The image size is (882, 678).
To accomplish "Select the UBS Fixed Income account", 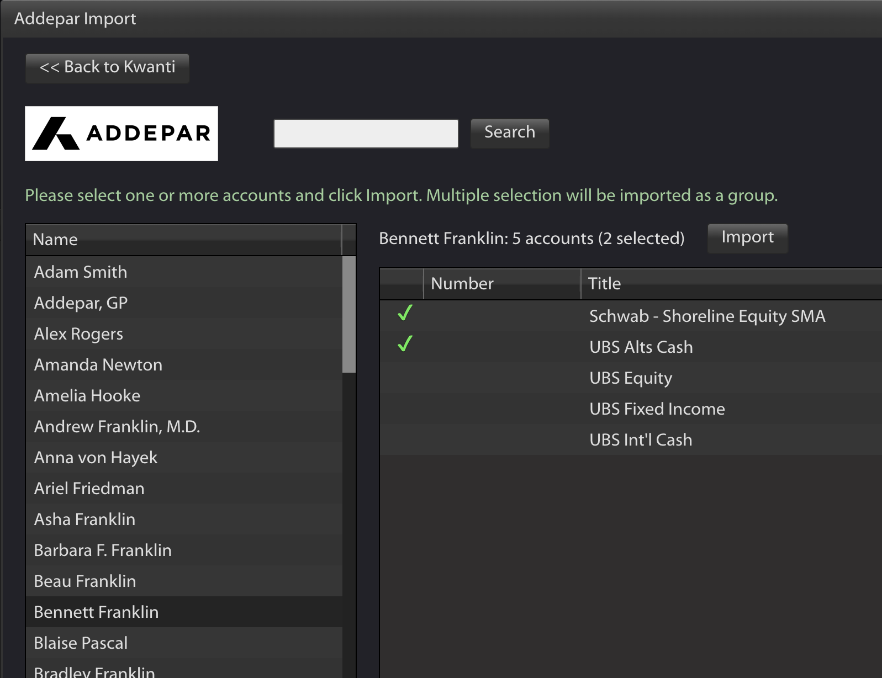I will point(631,409).
